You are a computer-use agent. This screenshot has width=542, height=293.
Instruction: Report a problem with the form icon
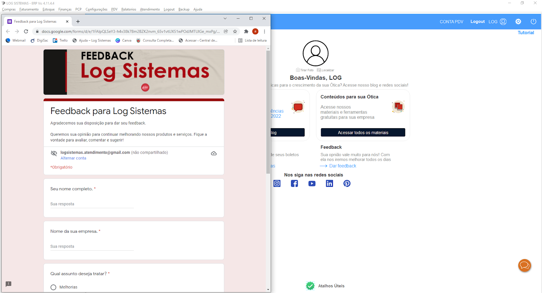point(8,284)
